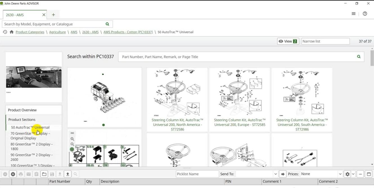Image resolution: width=374 pixels, height=188 pixels.
Task: Click the clipboard icon in picklist toolbar
Action: point(37,174)
